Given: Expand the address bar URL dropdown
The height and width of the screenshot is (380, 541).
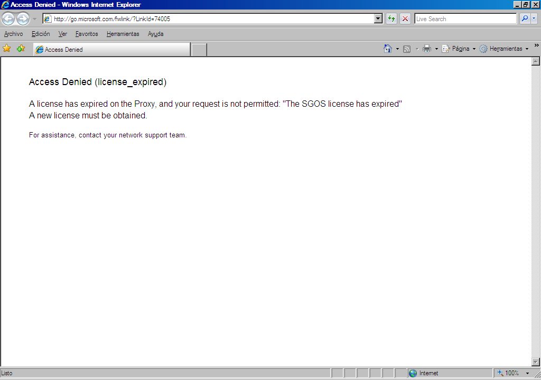Looking at the screenshot, I should [378, 19].
